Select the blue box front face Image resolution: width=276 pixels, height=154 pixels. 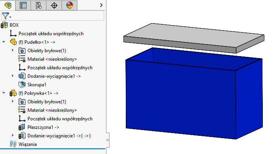(181, 99)
